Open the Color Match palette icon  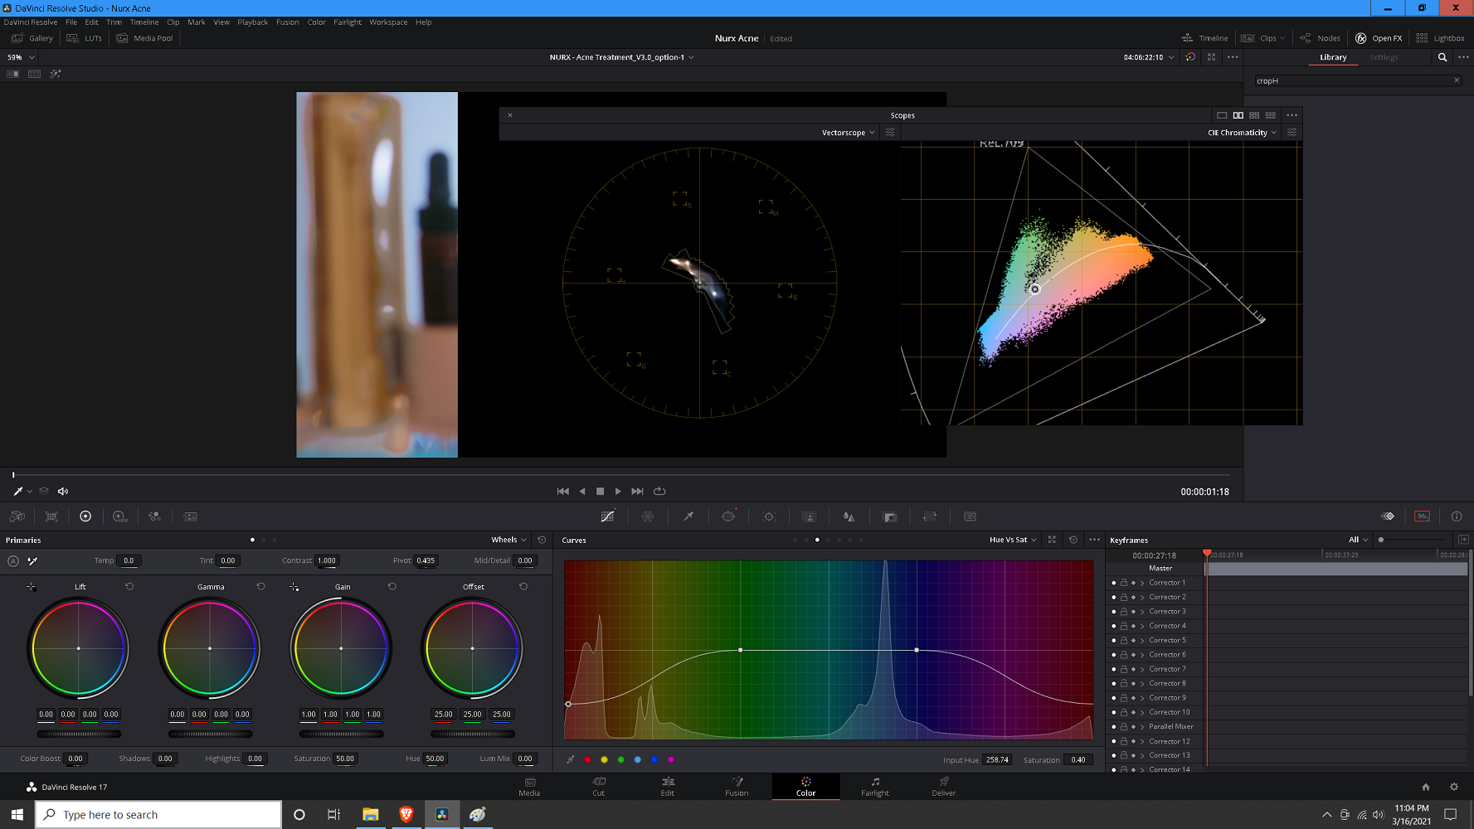[x=51, y=516]
